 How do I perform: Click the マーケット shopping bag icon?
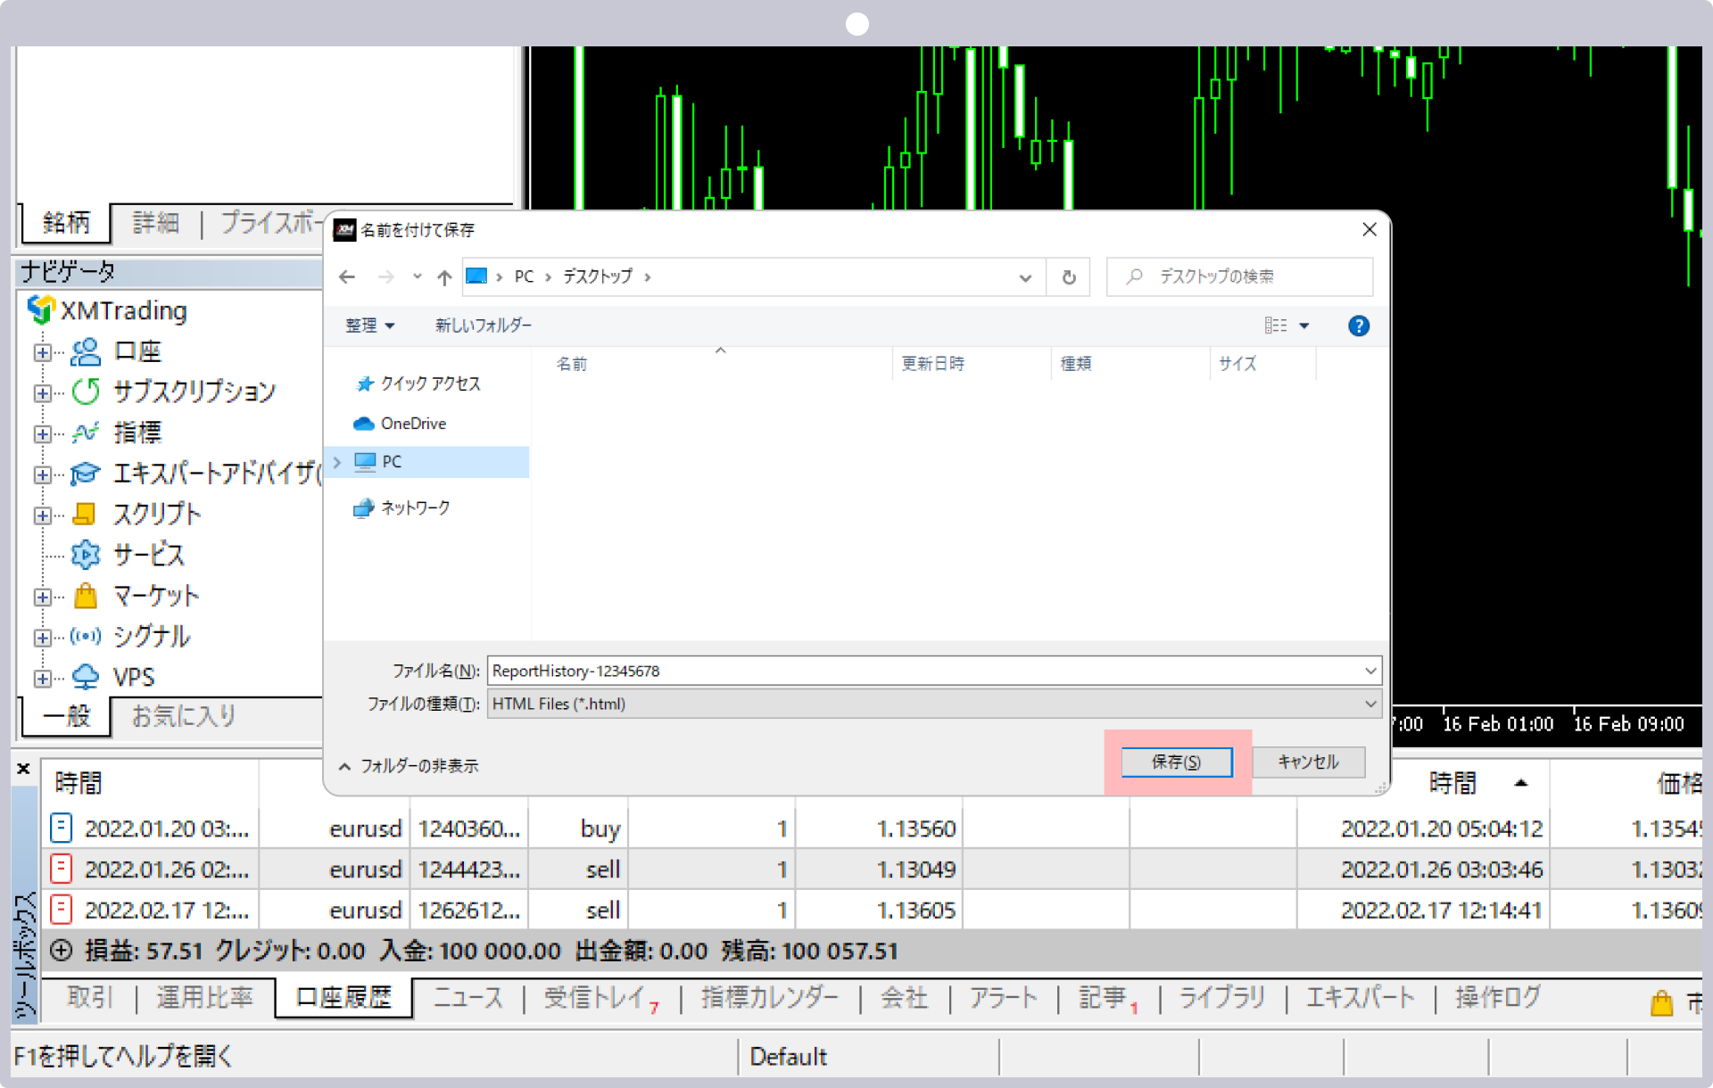coord(86,595)
